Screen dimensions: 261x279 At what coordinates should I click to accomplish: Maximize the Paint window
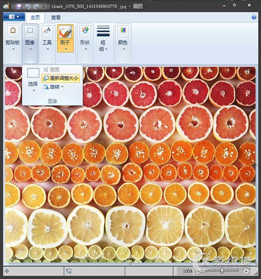(x=234, y=5)
